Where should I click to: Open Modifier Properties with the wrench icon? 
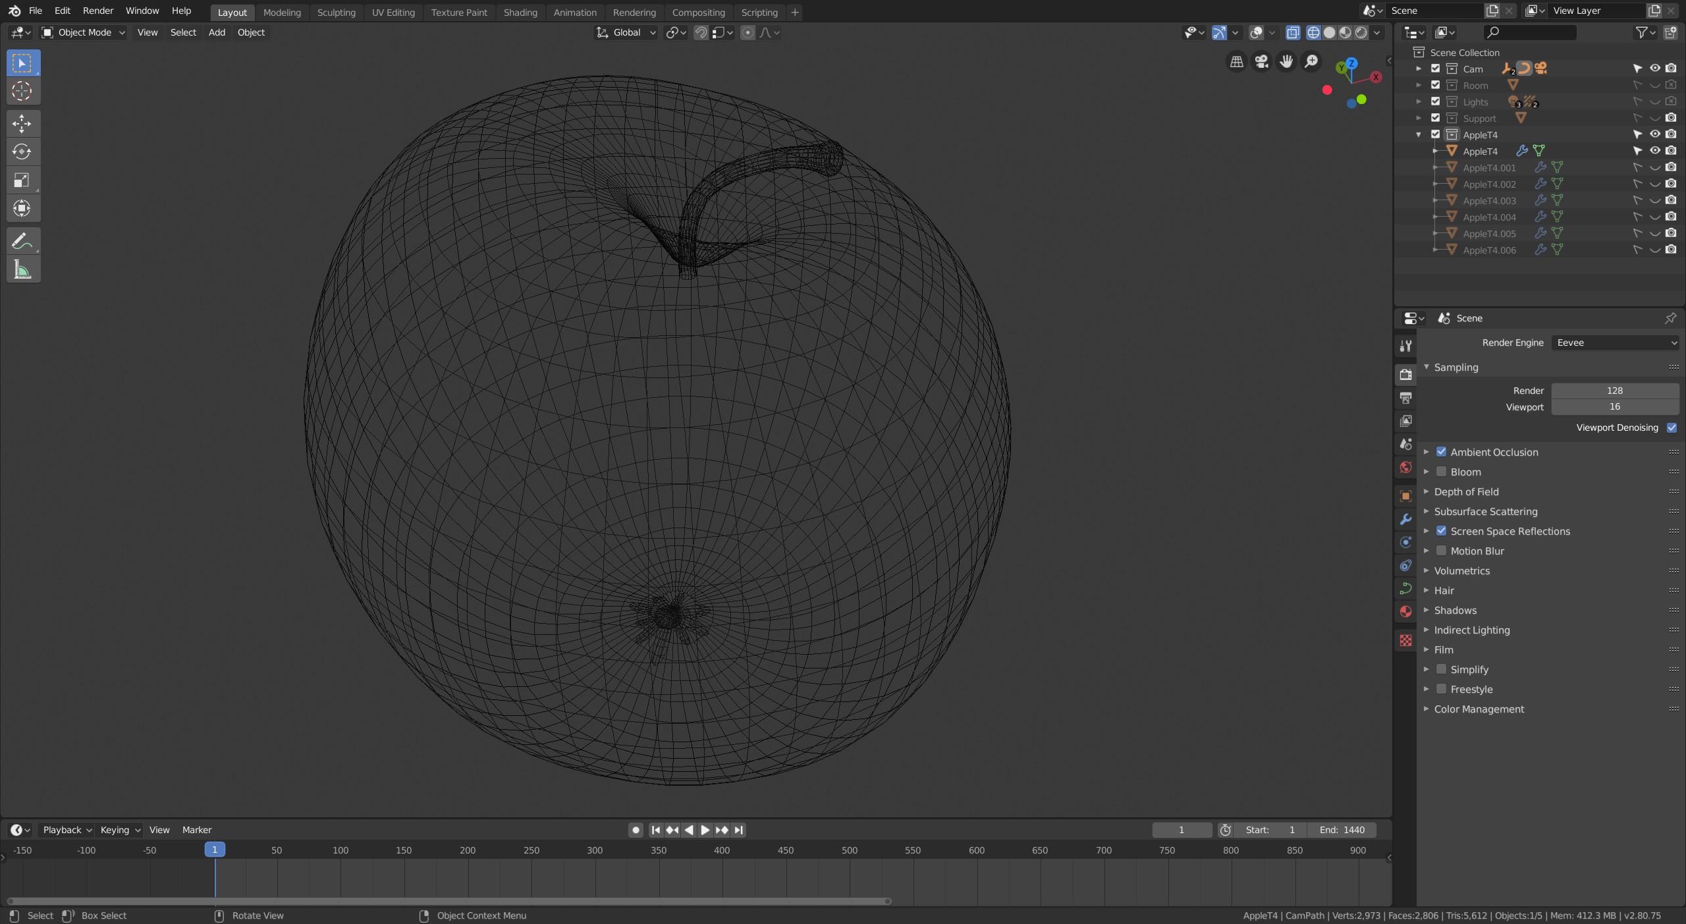click(1405, 519)
